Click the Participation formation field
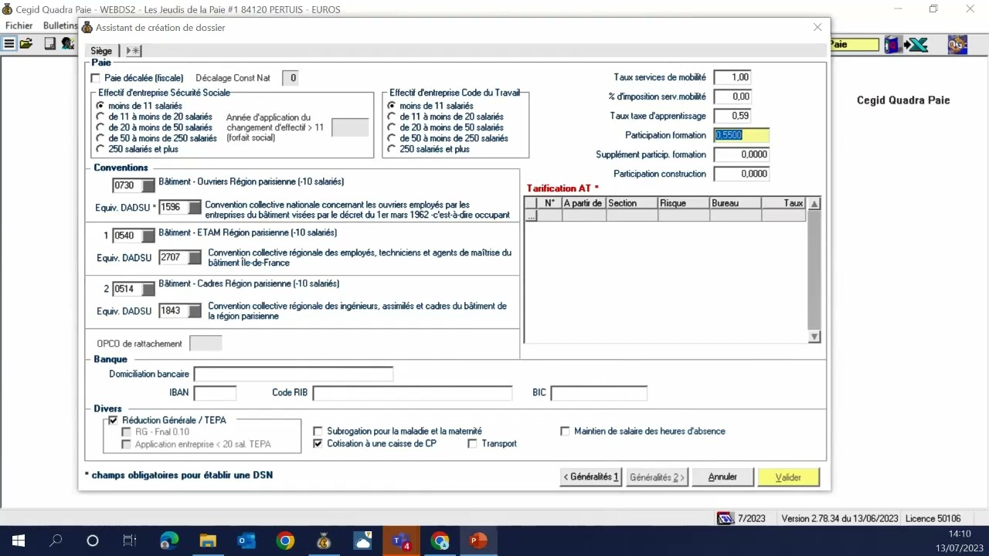Viewport: 989px width, 556px height. [x=742, y=135]
